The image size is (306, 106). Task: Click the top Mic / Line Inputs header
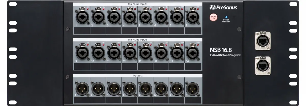(x=138, y=4)
